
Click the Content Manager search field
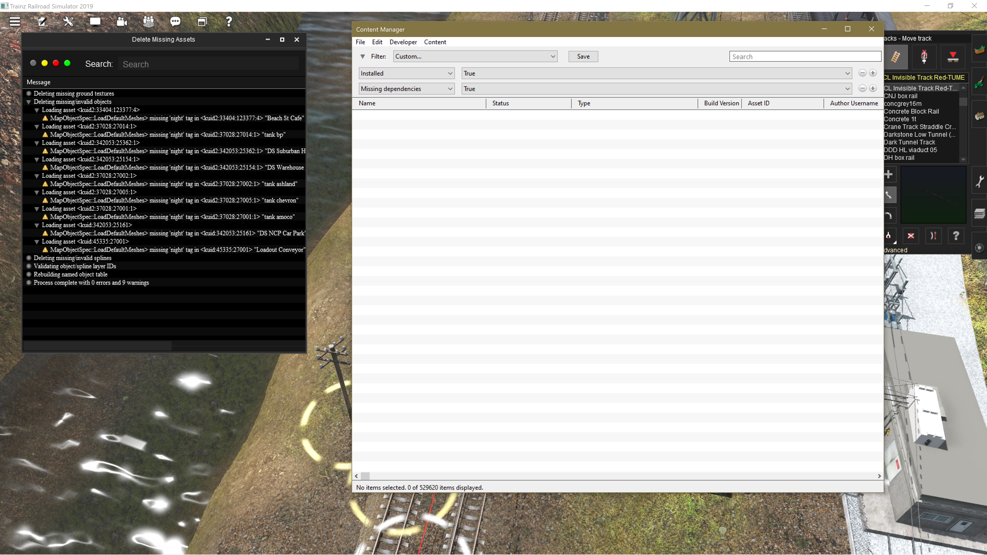point(805,57)
